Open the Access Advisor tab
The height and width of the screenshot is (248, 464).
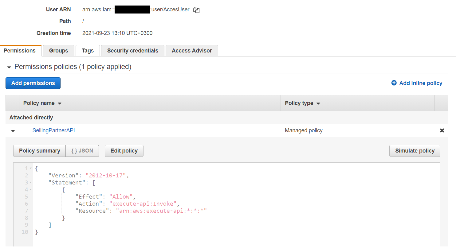pos(192,50)
